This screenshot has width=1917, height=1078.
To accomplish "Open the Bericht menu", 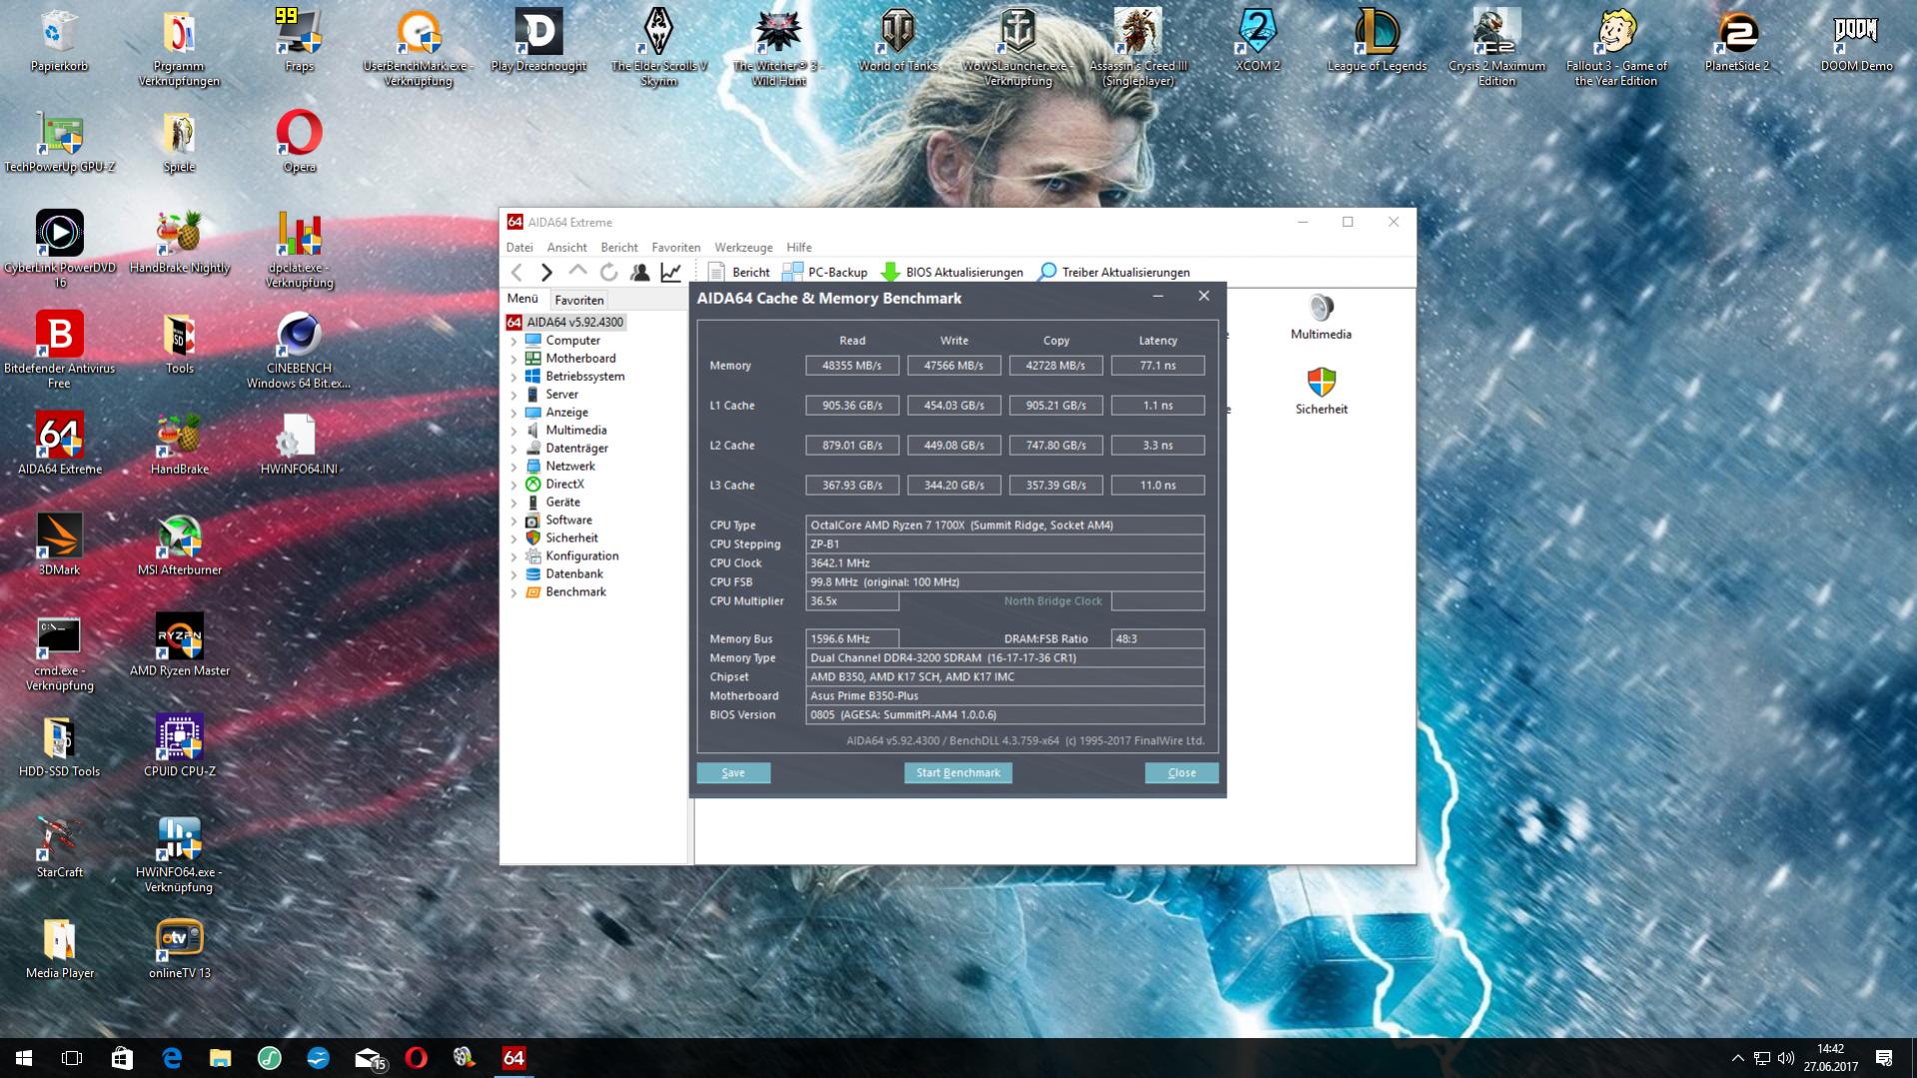I will click(619, 247).
